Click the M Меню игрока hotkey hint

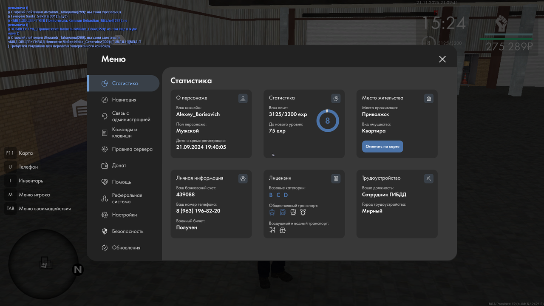(x=27, y=195)
